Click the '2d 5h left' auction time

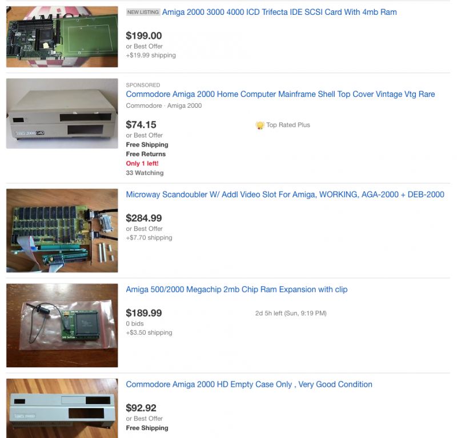coord(291,314)
